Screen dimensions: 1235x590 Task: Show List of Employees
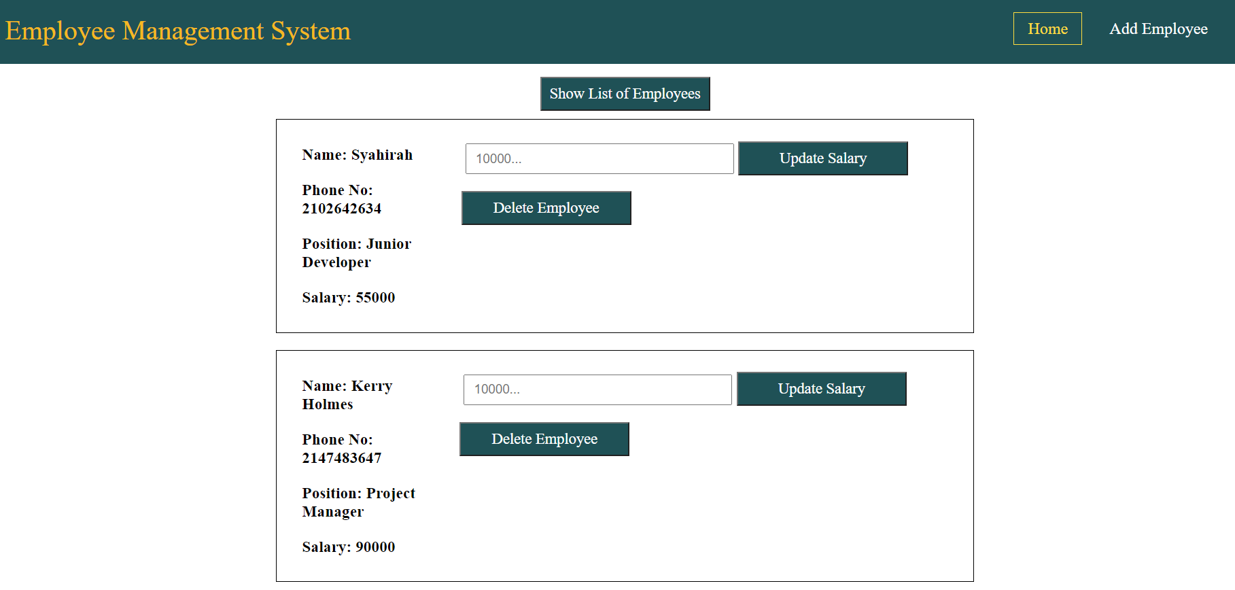click(625, 94)
